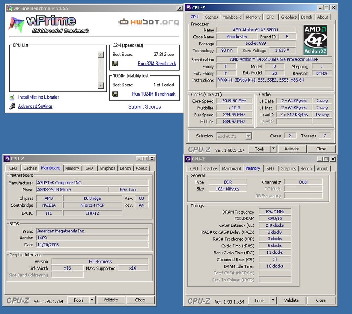Click the CPU-Z title icon in the Mainboard window
The image size is (352, 314).
pyautogui.click(x=7, y=159)
